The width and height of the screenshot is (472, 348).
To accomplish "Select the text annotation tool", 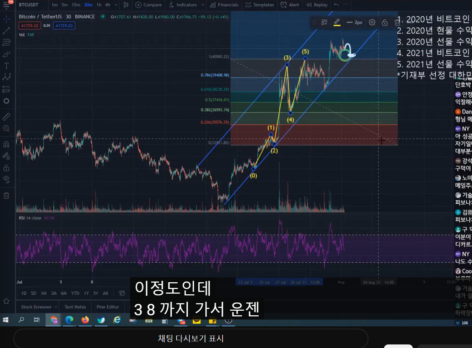I will (x=6, y=66).
